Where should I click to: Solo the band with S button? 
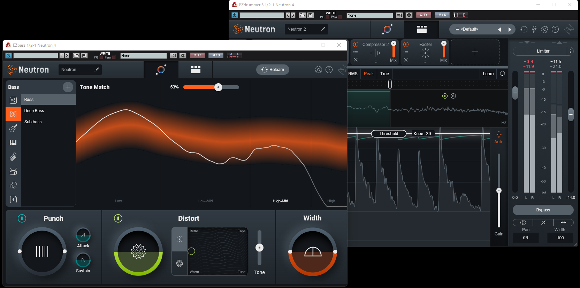pos(453,96)
